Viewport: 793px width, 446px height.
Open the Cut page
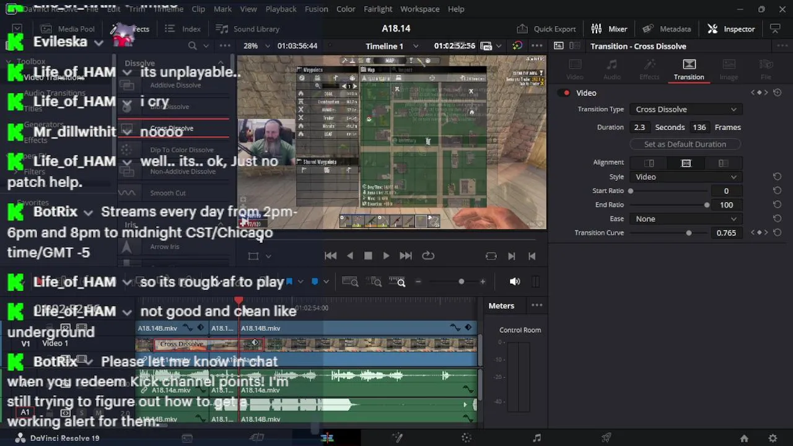coord(257,438)
